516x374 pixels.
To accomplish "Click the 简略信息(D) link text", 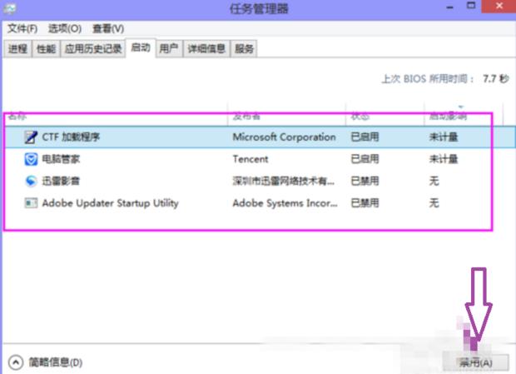I will click(55, 362).
